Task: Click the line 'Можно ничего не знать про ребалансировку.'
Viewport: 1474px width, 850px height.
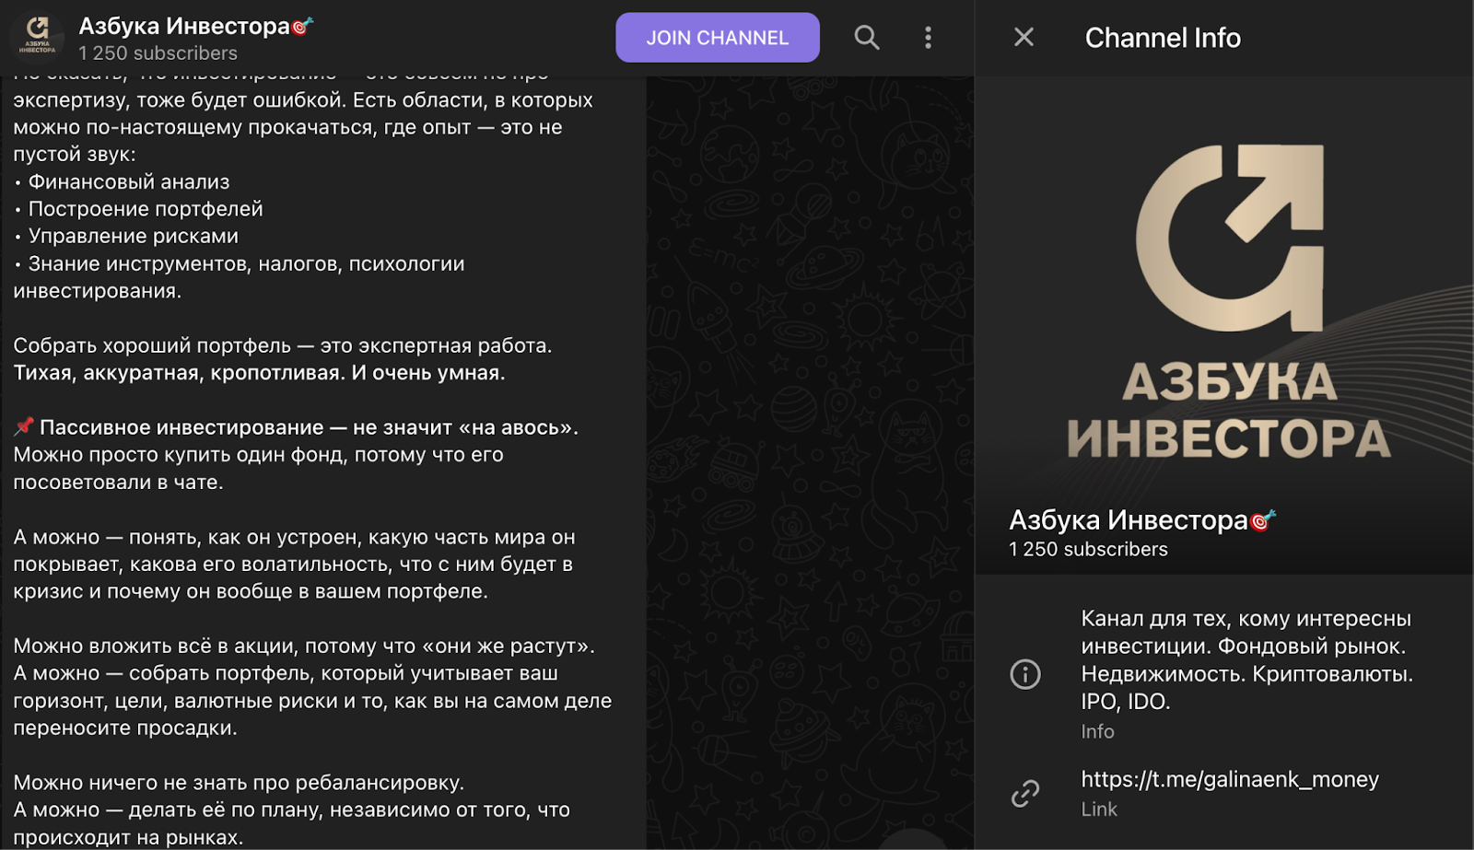Action: point(239,783)
